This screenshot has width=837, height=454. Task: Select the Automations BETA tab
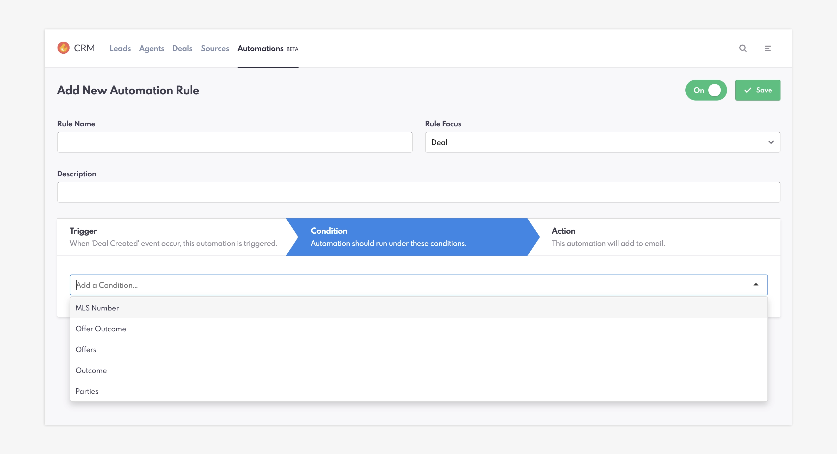click(268, 48)
